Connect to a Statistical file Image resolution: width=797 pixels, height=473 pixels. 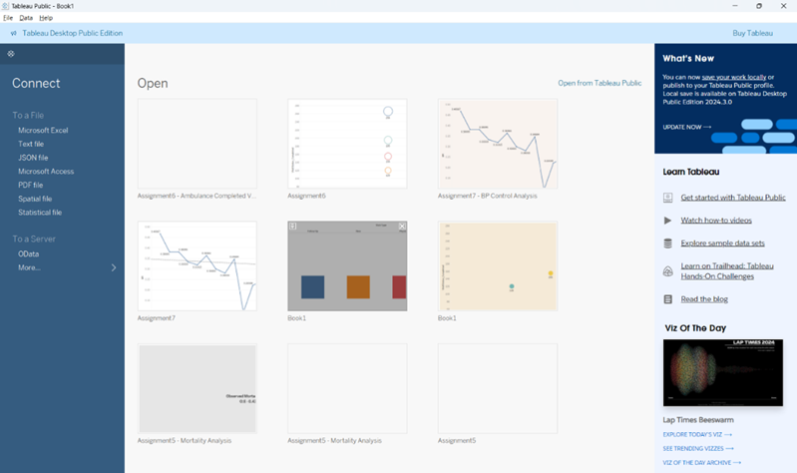click(40, 213)
